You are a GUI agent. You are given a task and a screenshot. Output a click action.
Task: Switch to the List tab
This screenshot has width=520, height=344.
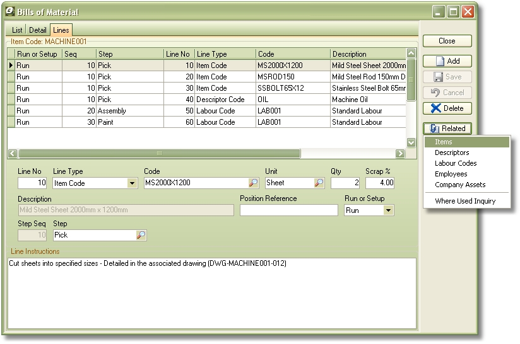pos(17,30)
